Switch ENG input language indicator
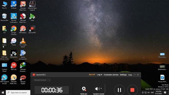The width and height of the screenshot is (169, 95). click(152, 93)
